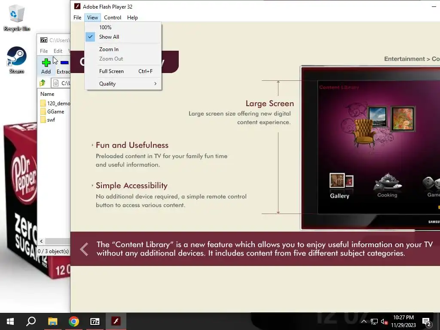The height and width of the screenshot is (330, 440).
Task: Click the network tray icon
Action: coord(374,321)
